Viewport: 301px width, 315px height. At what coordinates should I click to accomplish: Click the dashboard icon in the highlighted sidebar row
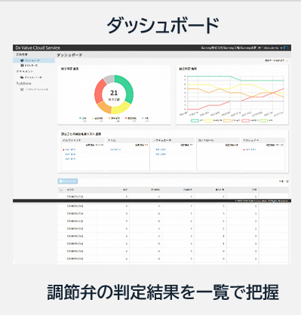(x=22, y=60)
